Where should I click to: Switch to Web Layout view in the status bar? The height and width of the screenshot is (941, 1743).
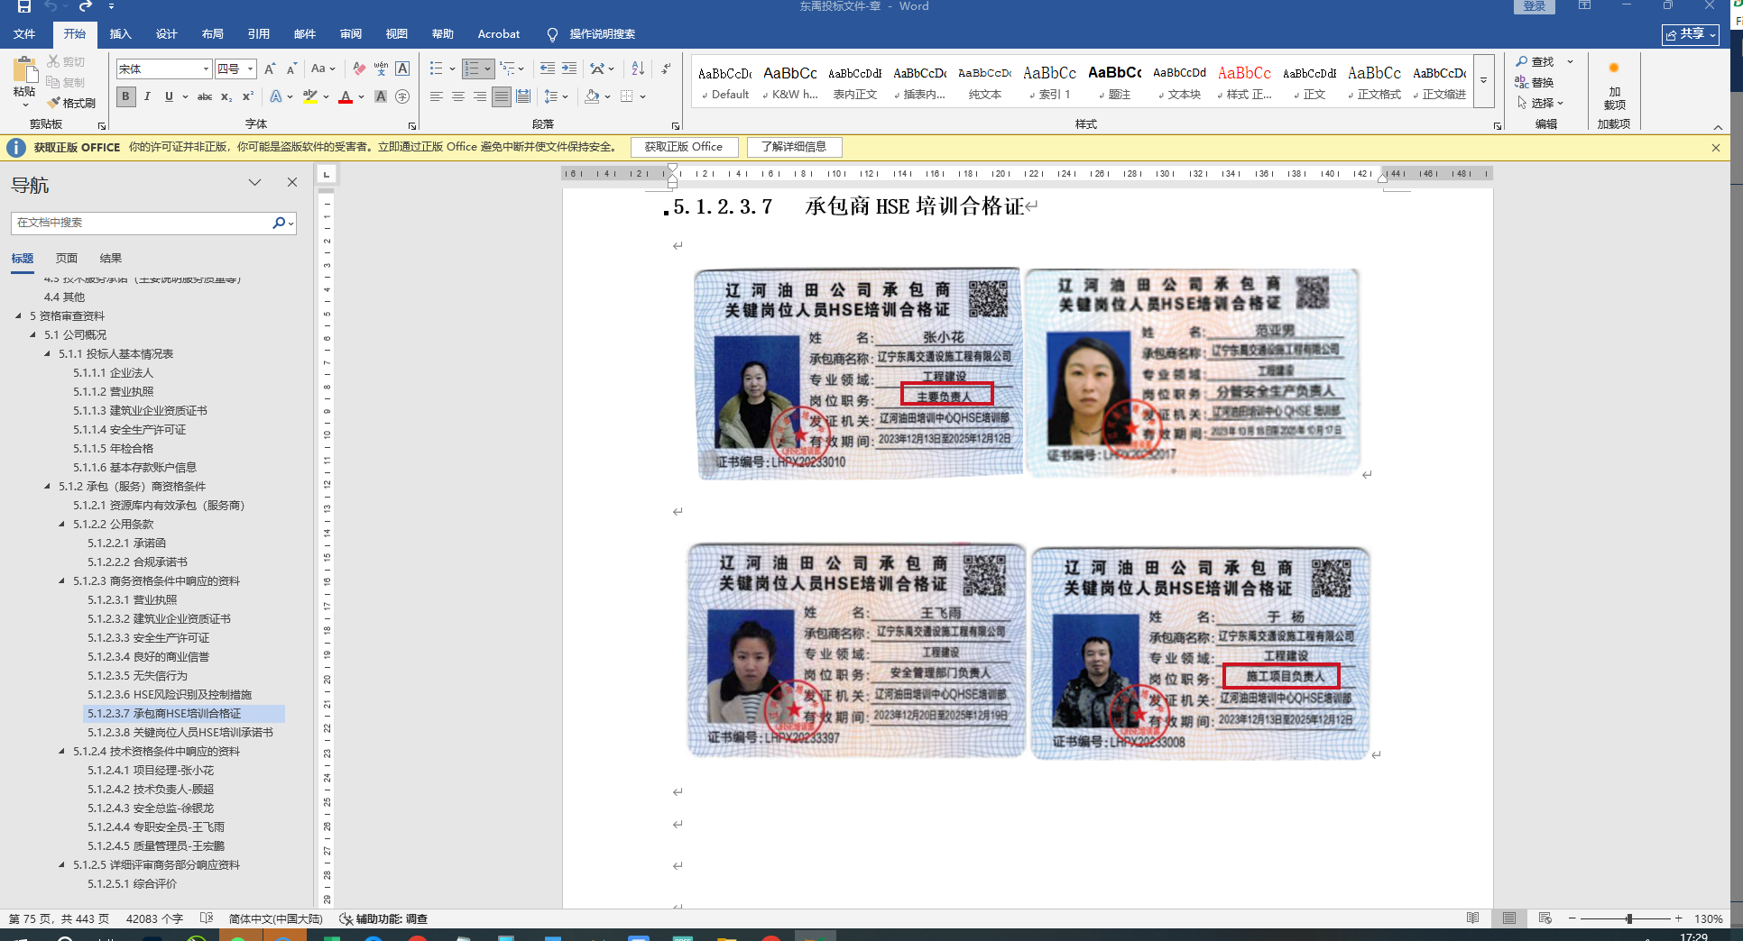pos(1545,918)
